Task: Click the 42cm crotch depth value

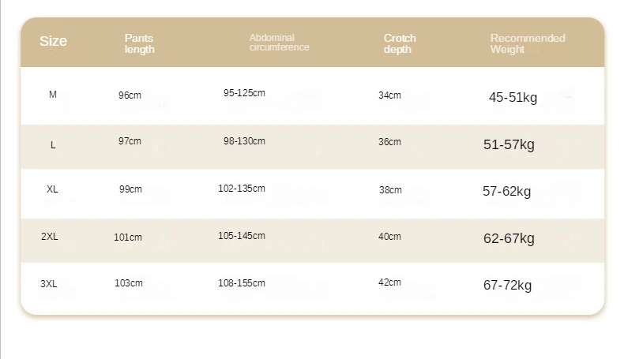Action: pyautogui.click(x=389, y=282)
